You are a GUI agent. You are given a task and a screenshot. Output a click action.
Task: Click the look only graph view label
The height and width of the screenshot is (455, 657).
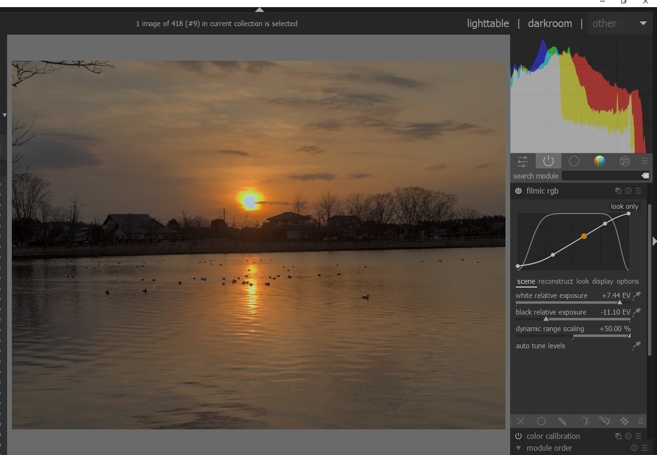tap(625, 207)
